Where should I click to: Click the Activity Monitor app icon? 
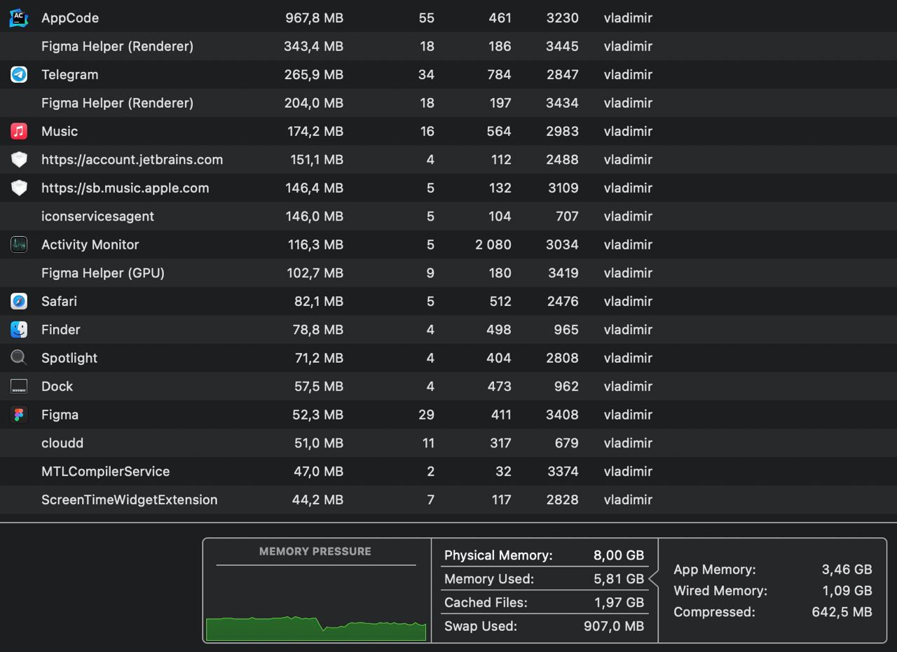[x=19, y=244]
